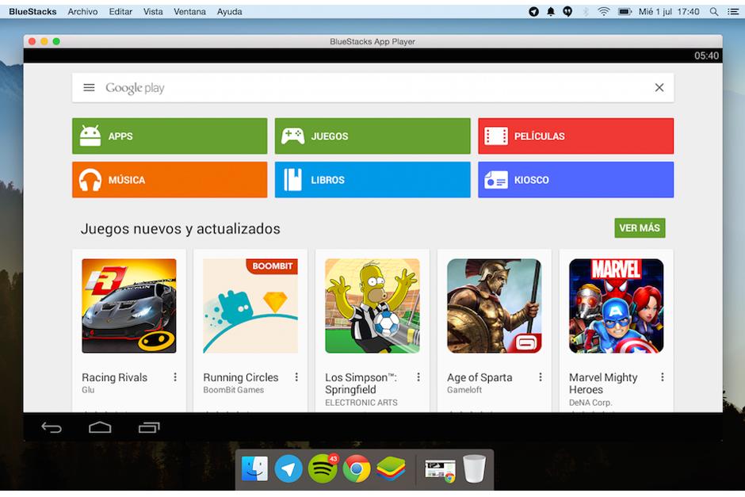This screenshot has width=745, height=497.
Task: Launch Spotify from the dock
Action: [x=321, y=469]
